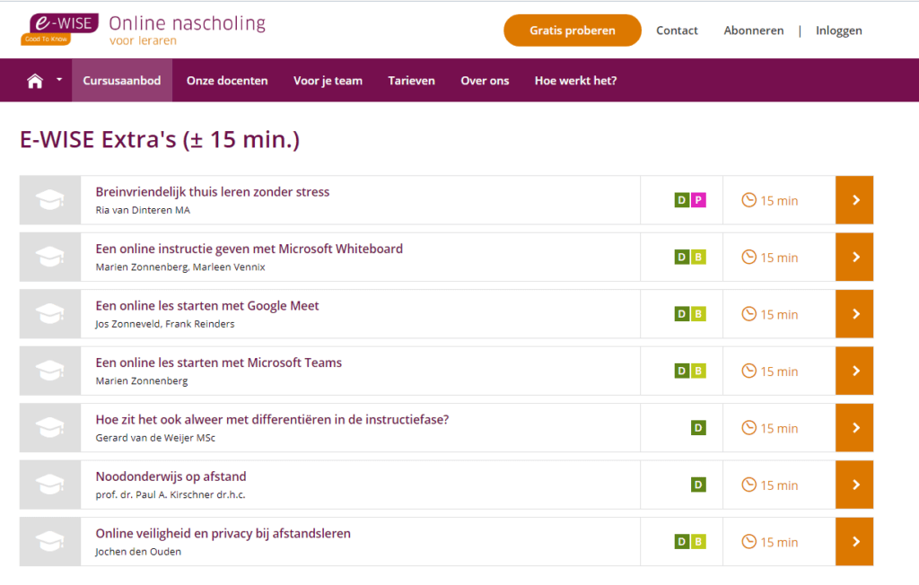Open differentiëren in de instructiefase via arrow button
The height and width of the screenshot is (585, 919).
pyautogui.click(x=854, y=428)
